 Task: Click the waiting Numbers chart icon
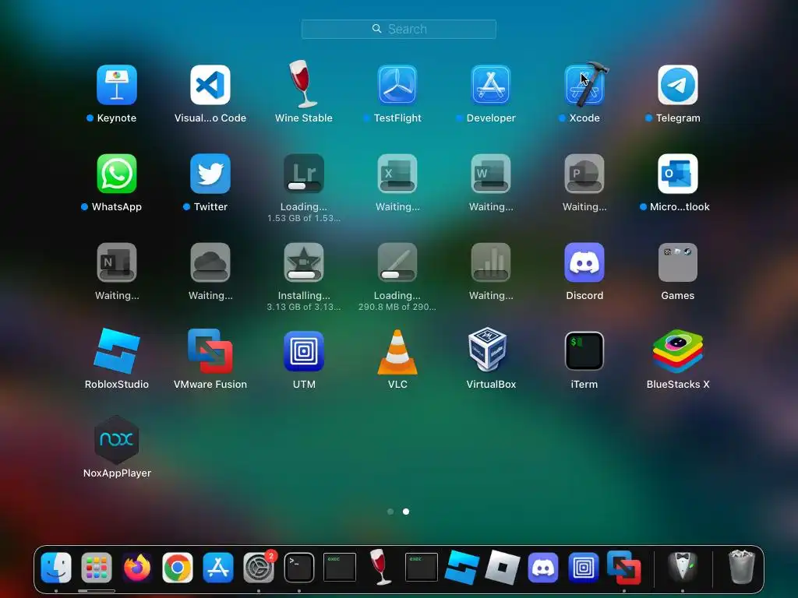[491, 262]
